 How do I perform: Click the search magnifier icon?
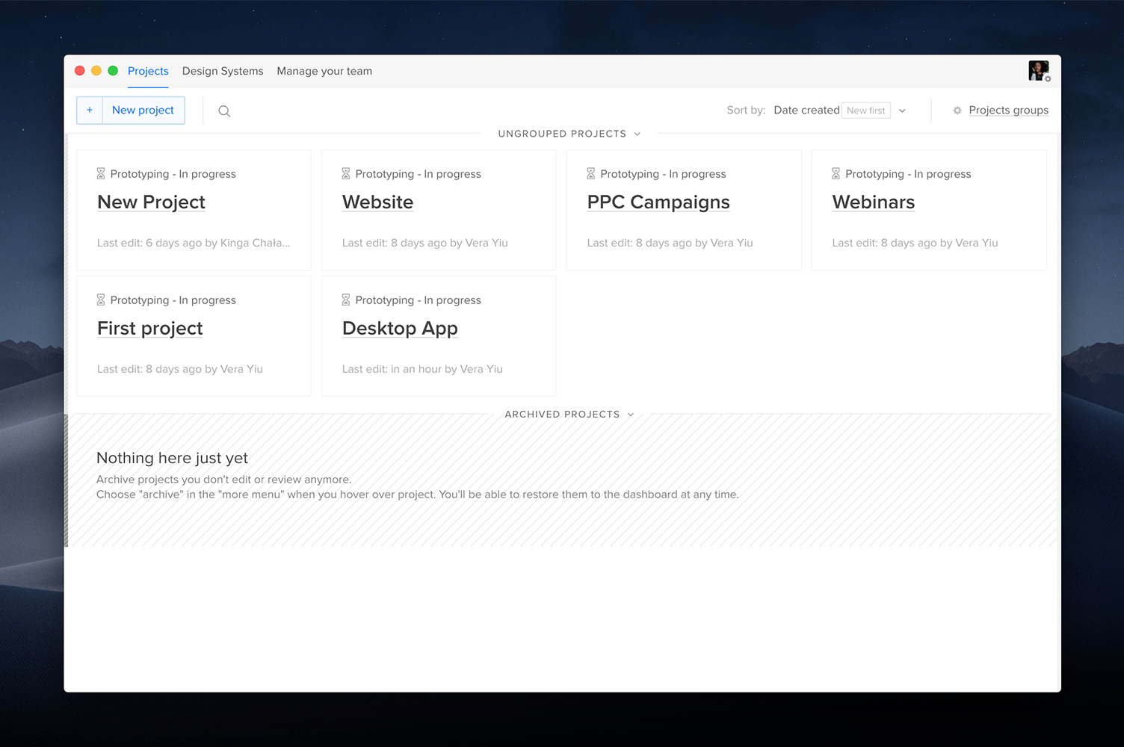[x=224, y=111]
